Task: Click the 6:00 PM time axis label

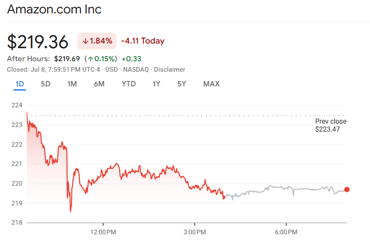Action: [x=286, y=232]
